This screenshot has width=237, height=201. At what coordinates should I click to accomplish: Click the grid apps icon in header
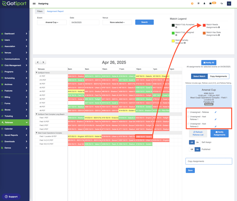point(198,3)
